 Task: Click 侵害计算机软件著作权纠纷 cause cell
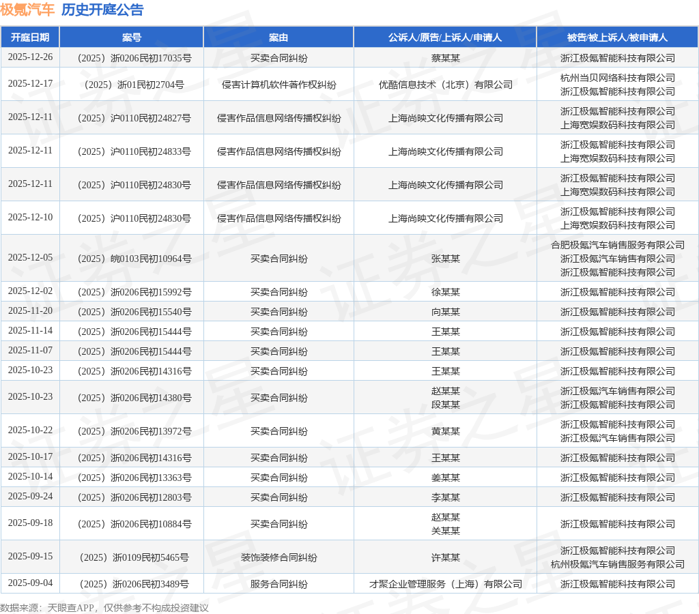click(279, 85)
